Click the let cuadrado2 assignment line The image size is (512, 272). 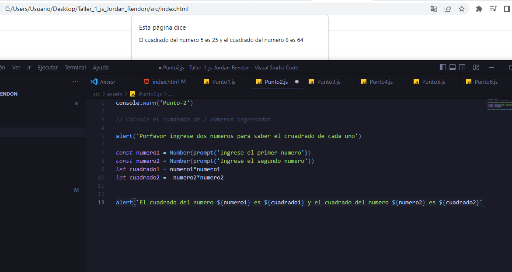(x=170, y=177)
